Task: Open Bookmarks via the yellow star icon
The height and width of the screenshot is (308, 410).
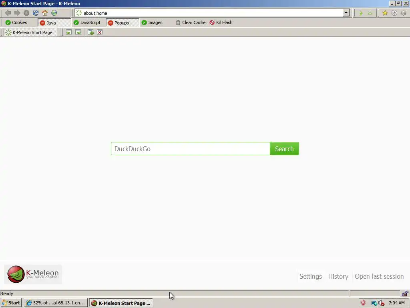Action: (x=385, y=13)
